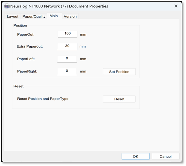Click the PaperLeft label text
186x166 pixels.
pos(26,59)
